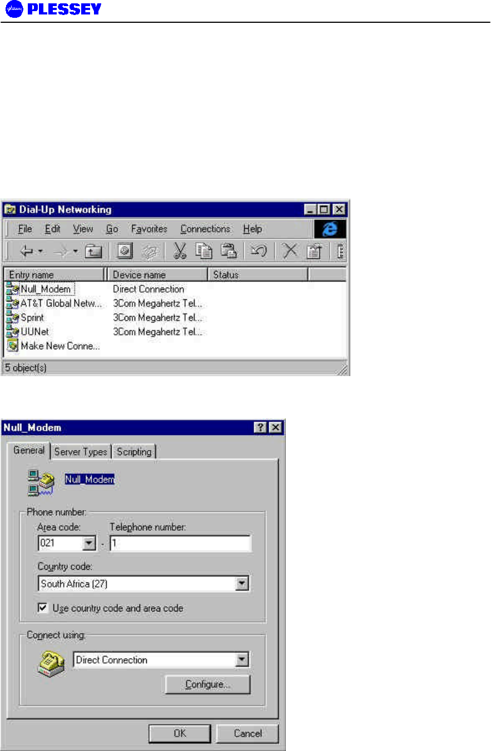Click OK in the Null_Modem dialog
The image size is (491, 751).
click(x=180, y=733)
